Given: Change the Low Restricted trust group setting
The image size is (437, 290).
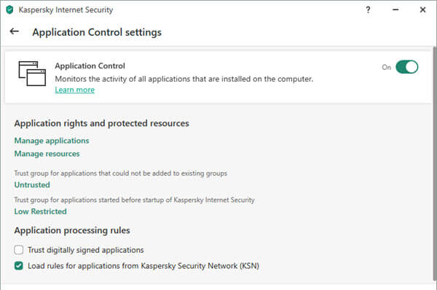Looking at the screenshot, I should [40, 211].
